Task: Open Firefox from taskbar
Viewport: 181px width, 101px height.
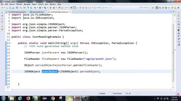Action: pyautogui.click(x=28, y=98)
